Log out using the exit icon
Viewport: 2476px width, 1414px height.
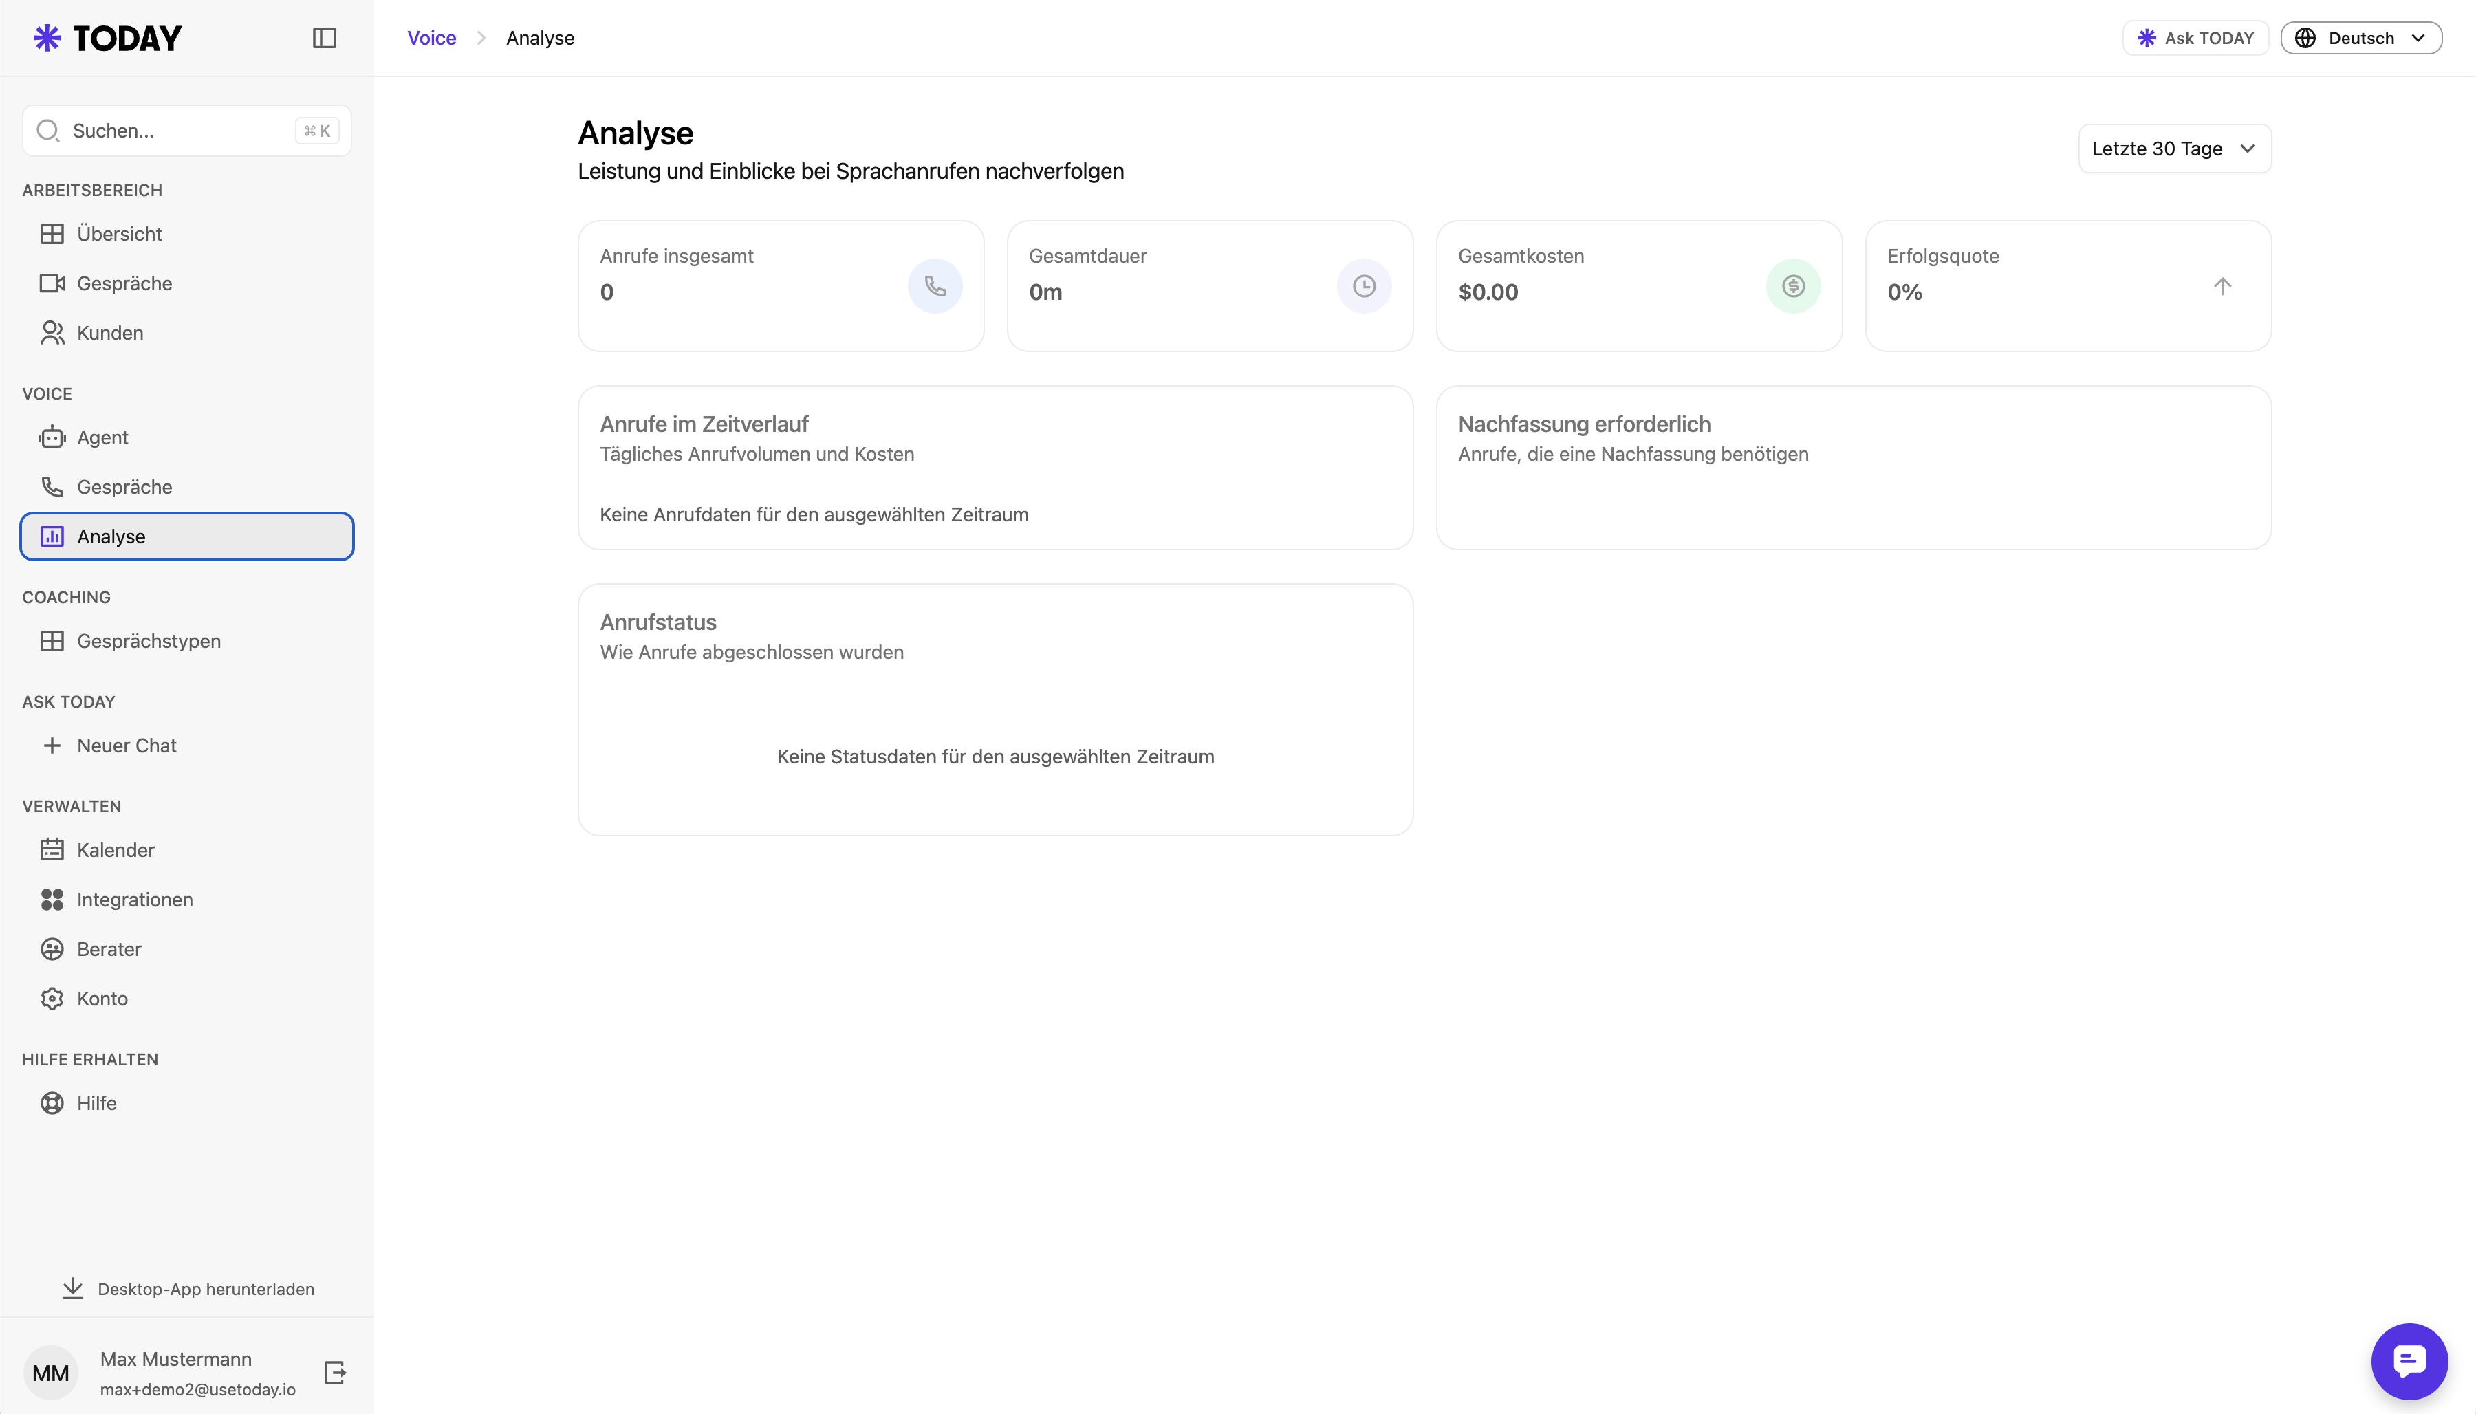tap(335, 1372)
